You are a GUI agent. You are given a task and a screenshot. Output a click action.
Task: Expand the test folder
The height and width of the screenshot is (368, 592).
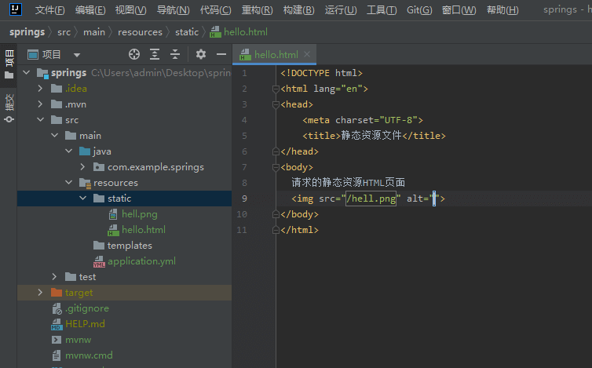pos(54,277)
